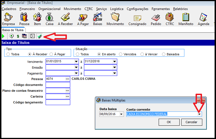Viewport: 216px width, 139px height.
Task: Click the green play arrow icon
Action: (3, 36)
